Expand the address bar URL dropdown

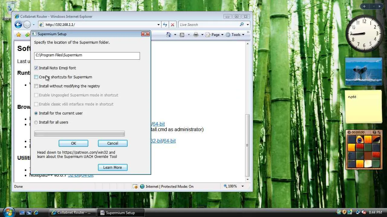pyautogui.click(x=158, y=25)
